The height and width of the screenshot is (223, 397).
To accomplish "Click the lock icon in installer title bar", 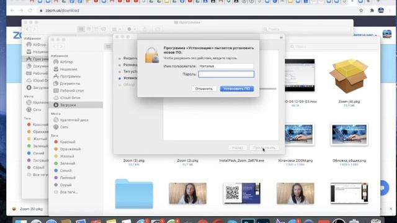I will tap(281, 37).
